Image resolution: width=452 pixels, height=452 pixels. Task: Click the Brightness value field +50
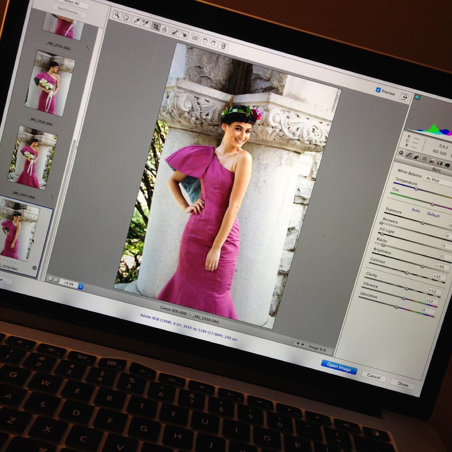pos(442,267)
